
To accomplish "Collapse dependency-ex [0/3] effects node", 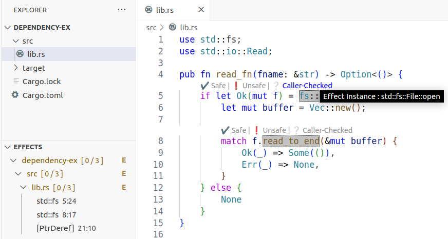I will tap(14, 161).
